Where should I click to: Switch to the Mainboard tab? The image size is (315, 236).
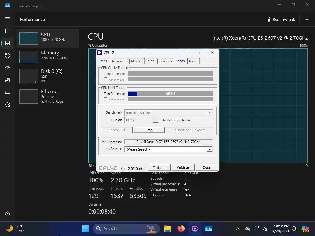(120, 61)
